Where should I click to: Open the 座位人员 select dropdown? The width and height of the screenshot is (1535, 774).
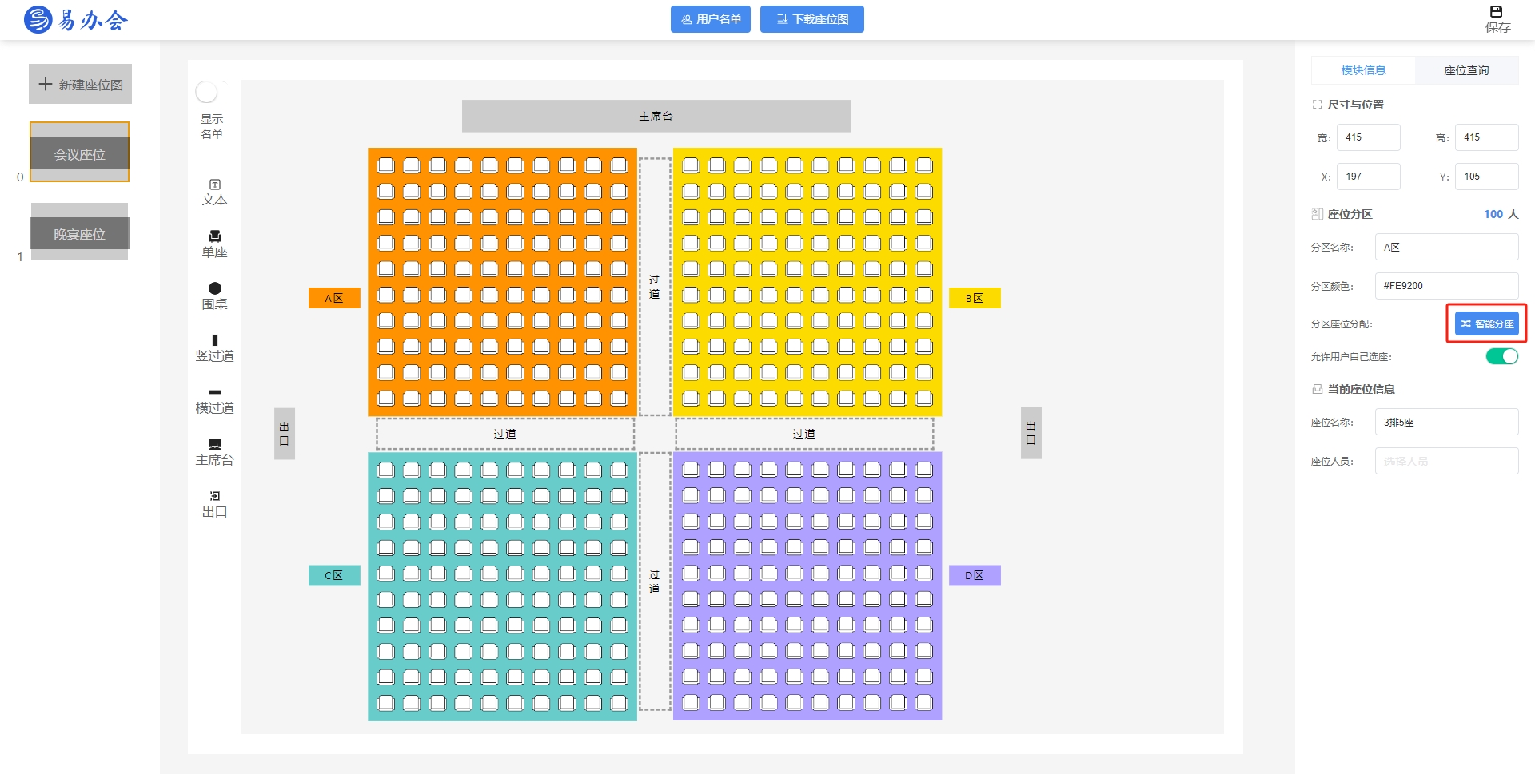tap(1446, 461)
